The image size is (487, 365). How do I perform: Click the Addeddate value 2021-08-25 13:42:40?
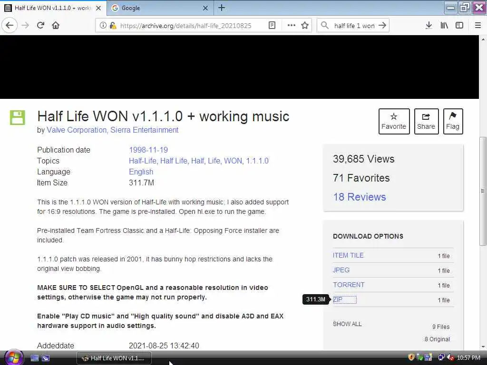pos(164,346)
